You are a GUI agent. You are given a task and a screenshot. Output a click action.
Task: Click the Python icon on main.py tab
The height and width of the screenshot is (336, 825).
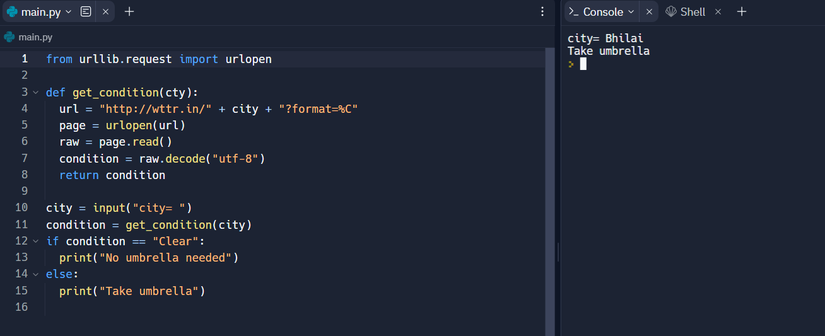pyautogui.click(x=11, y=11)
